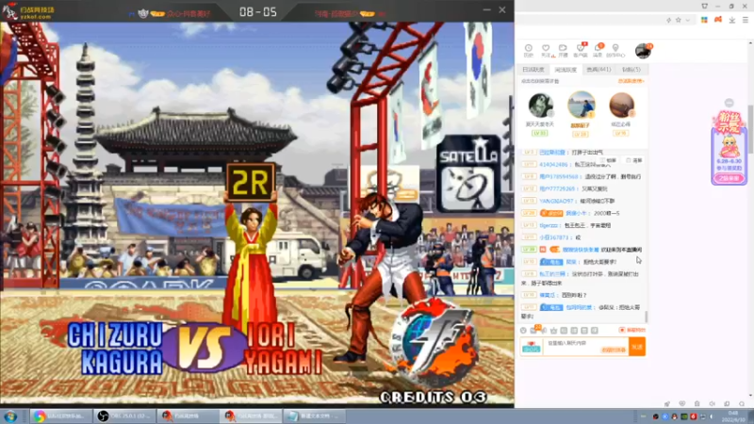
Task: Click the shirt skin icon in browser title bar
Action: click(704, 6)
